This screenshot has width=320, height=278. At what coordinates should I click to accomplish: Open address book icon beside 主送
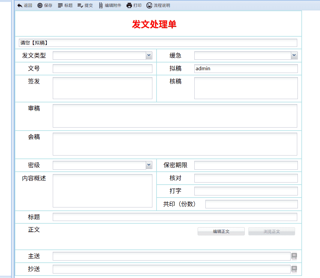coord(294,256)
